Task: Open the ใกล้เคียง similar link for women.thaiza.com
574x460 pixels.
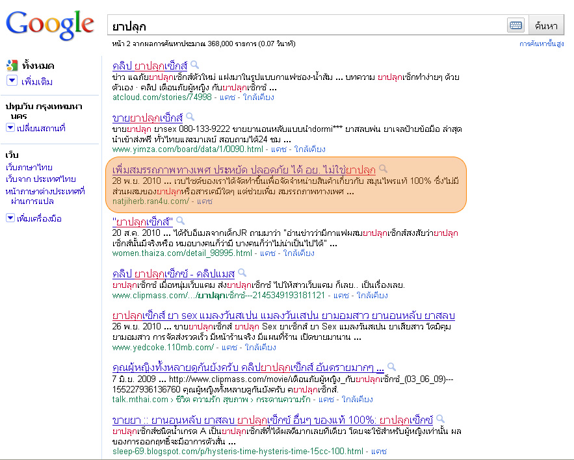Action: click(x=299, y=253)
